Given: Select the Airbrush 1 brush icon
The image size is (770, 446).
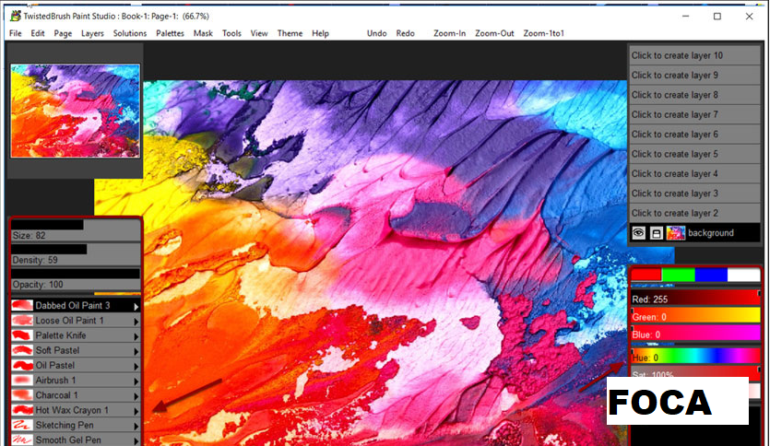Looking at the screenshot, I should pyautogui.click(x=22, y=381).
